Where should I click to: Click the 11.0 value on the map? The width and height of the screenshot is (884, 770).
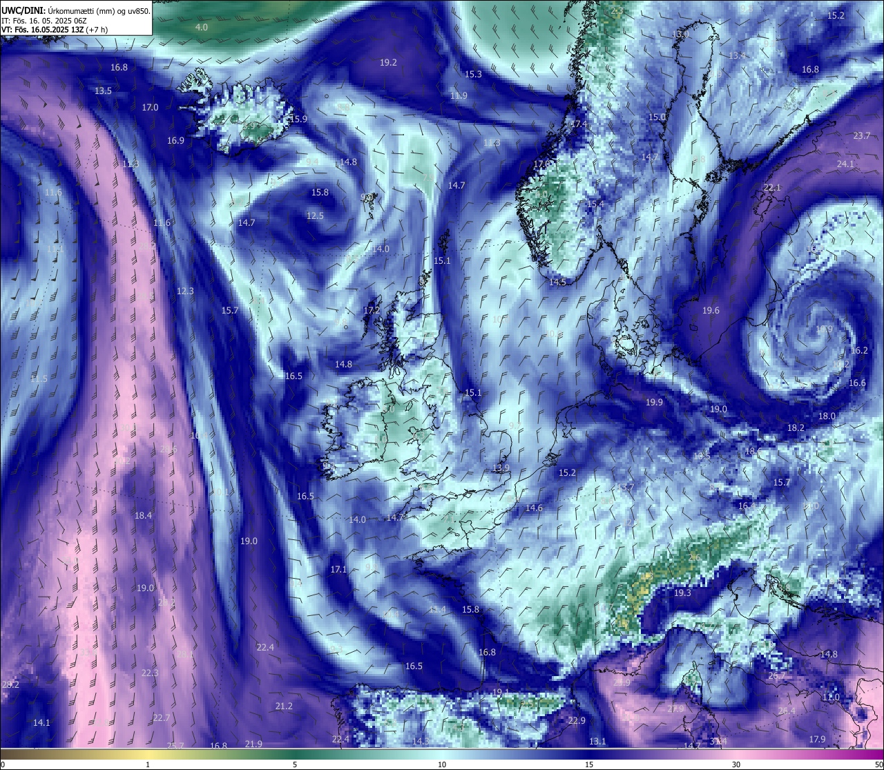point(831,697)
